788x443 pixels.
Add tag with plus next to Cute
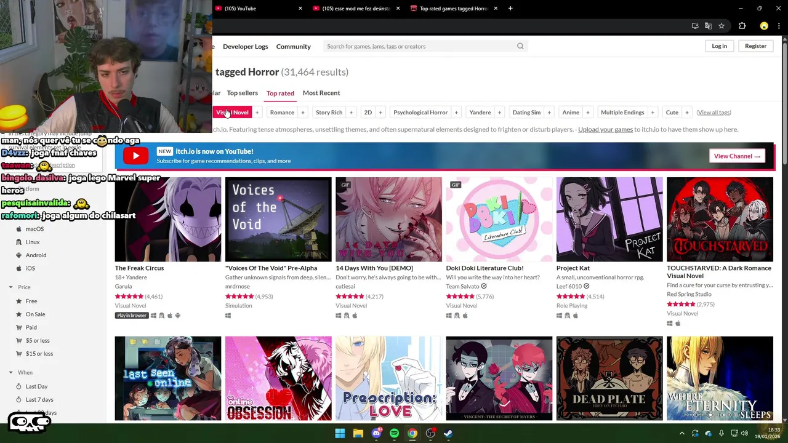tap(686, 113)
